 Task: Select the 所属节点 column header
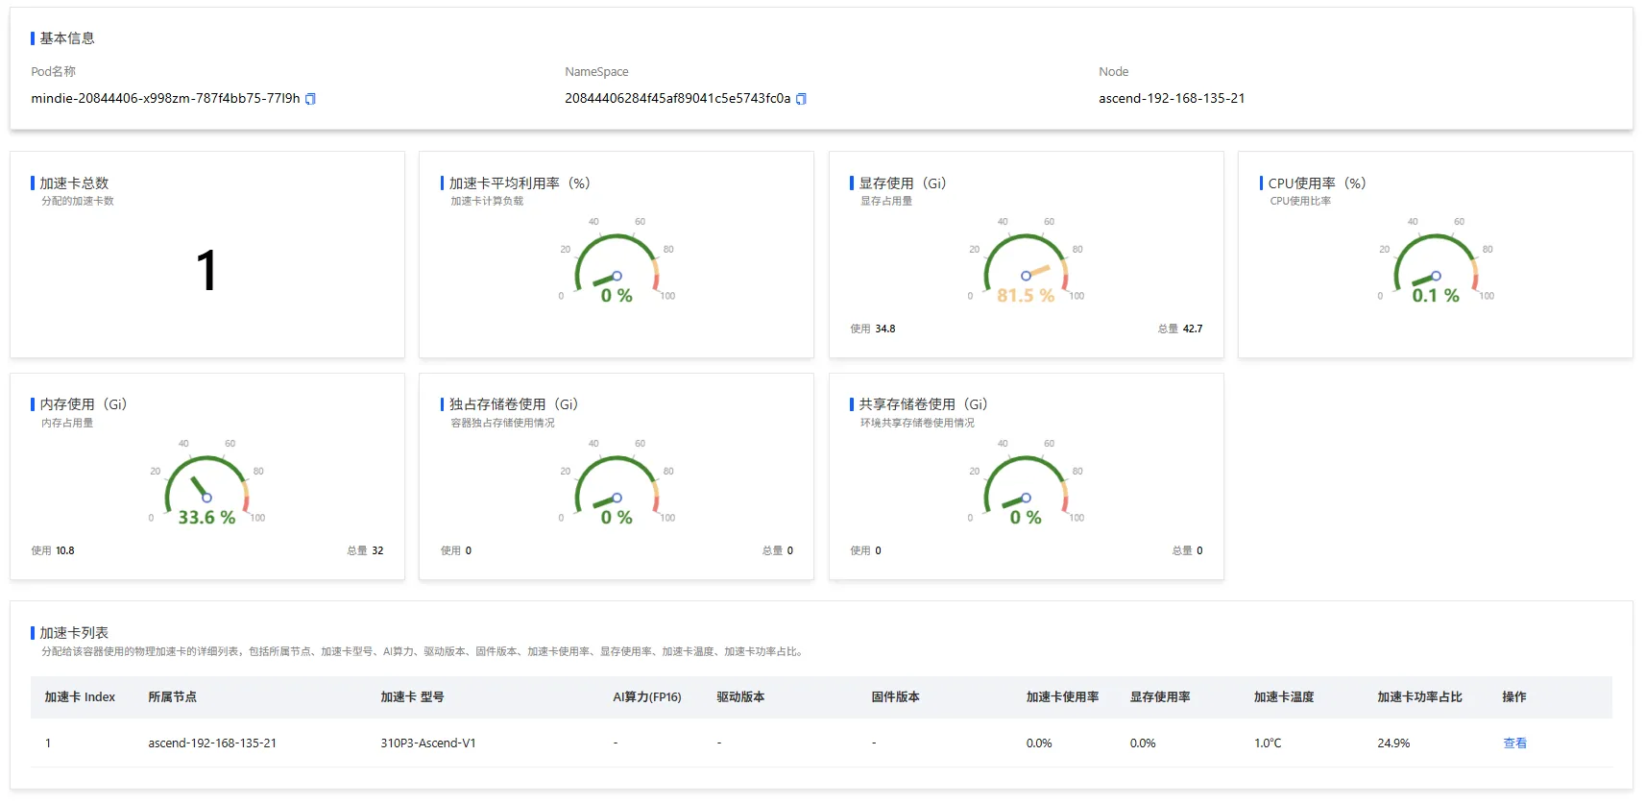172,697
